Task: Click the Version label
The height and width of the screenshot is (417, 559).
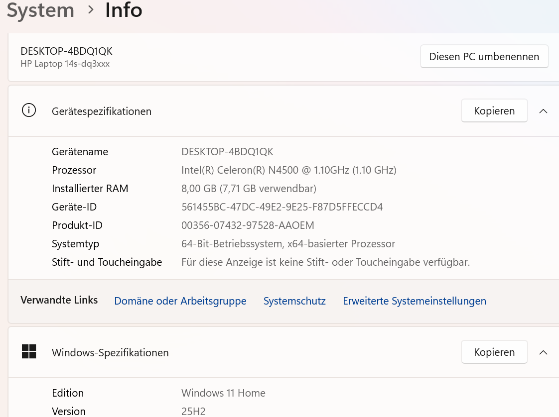Action: tap(69, 412)
